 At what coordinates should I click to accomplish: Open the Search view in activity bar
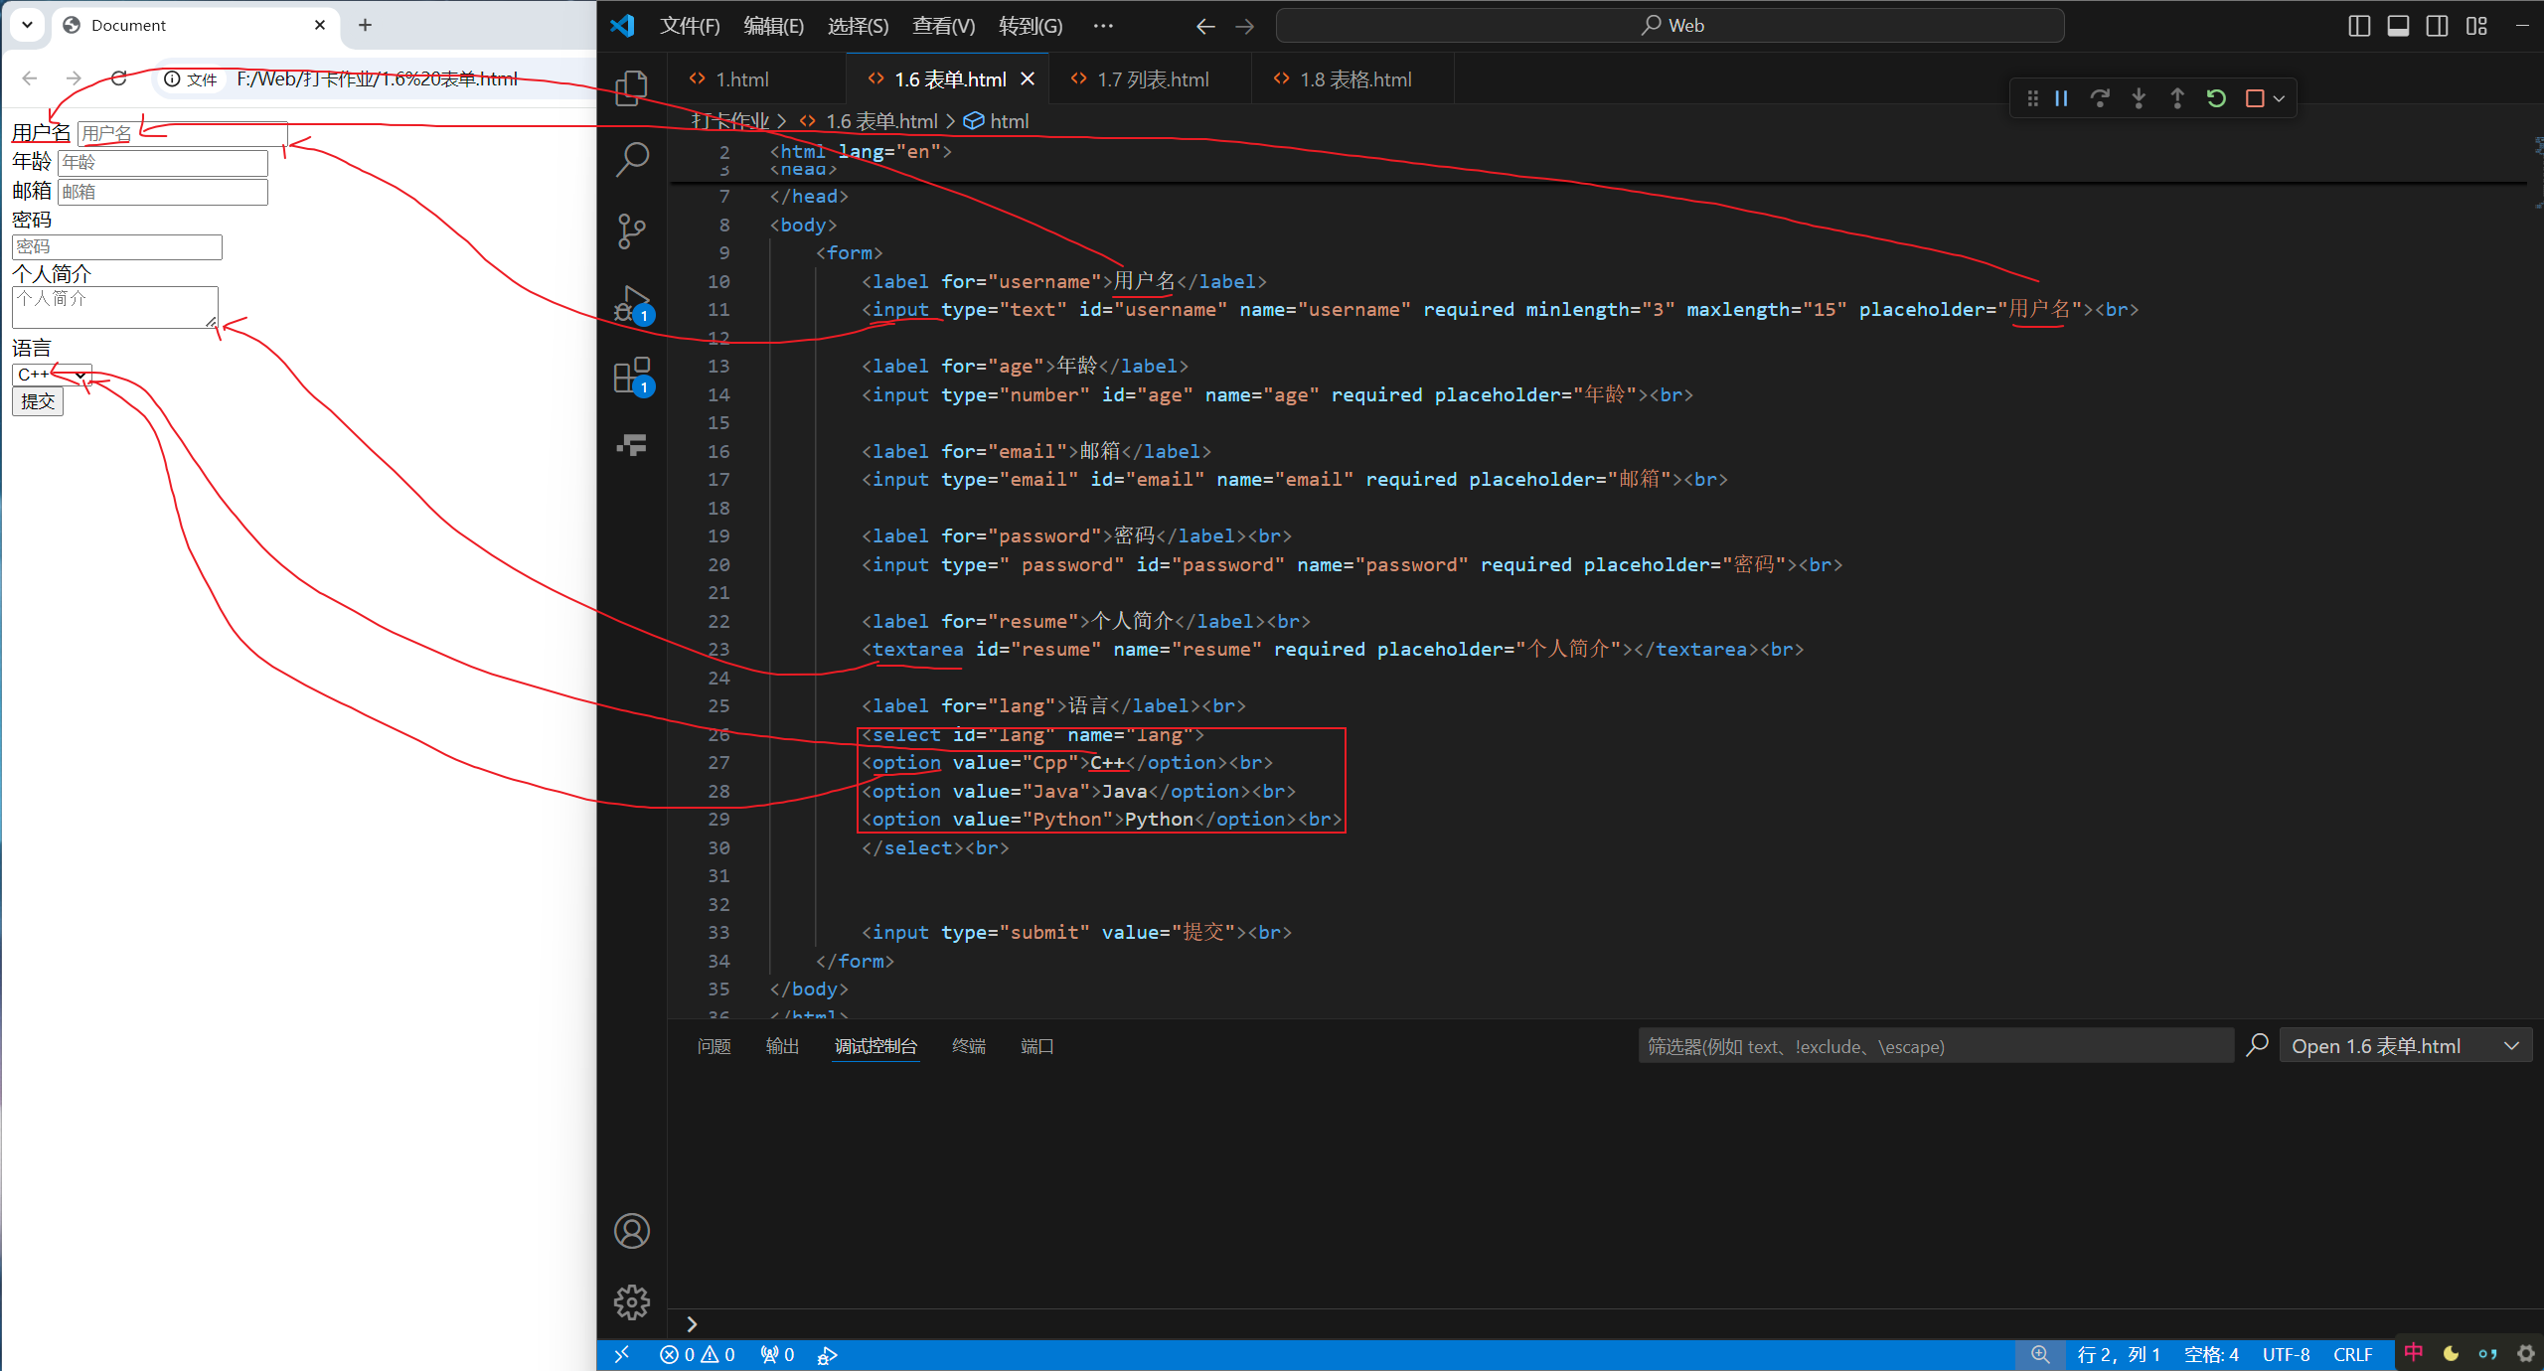pos(632,159)
